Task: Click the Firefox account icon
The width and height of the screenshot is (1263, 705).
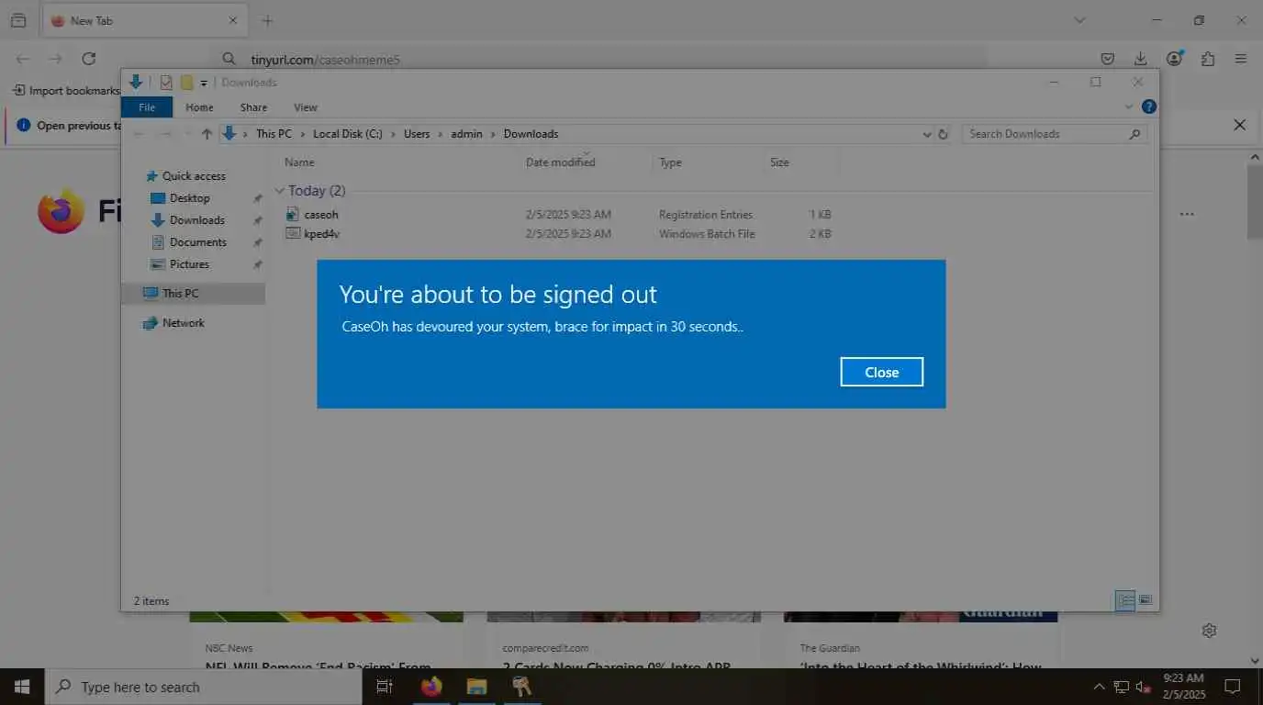Action: [1174, 59]
